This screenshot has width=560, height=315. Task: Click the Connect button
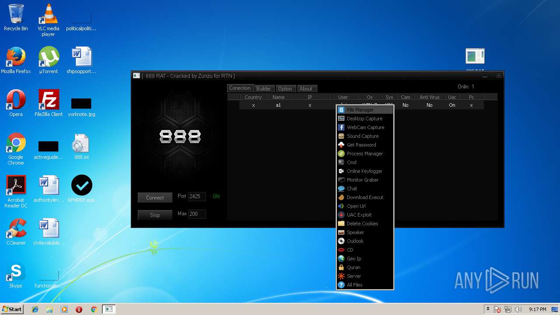[155, 198]
